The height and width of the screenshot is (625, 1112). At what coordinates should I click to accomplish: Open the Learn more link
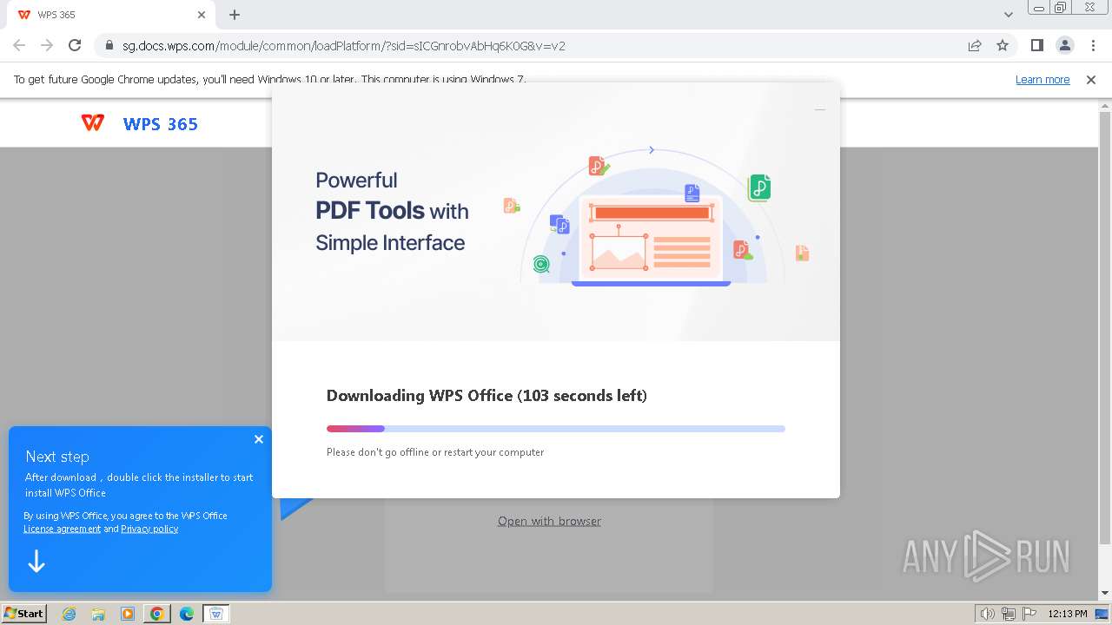click(1042, 79)
